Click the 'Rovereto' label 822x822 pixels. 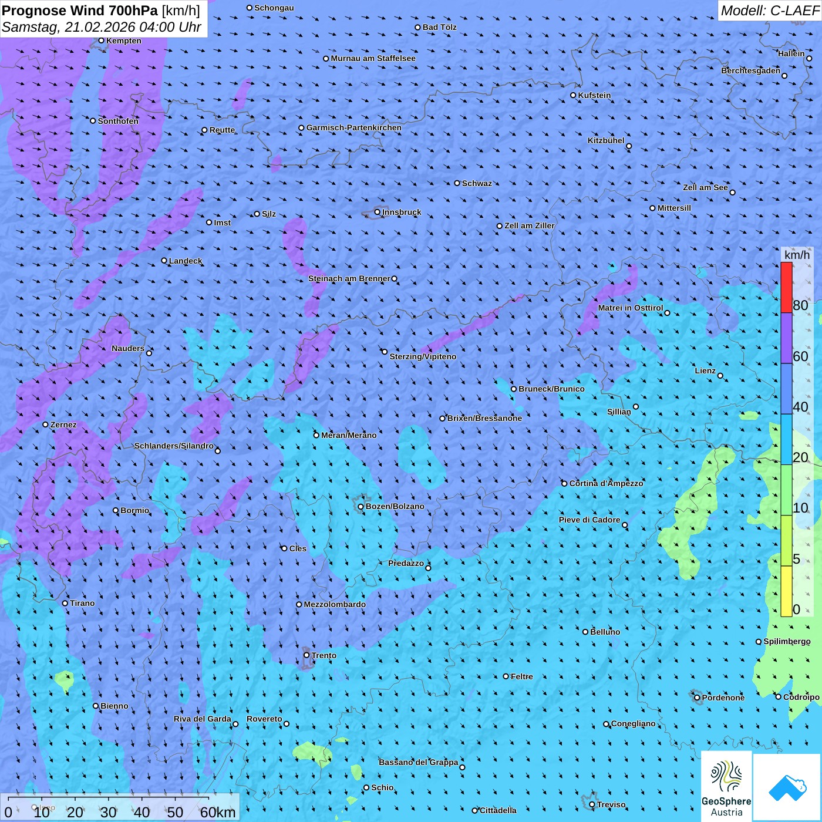pos(265,719)
